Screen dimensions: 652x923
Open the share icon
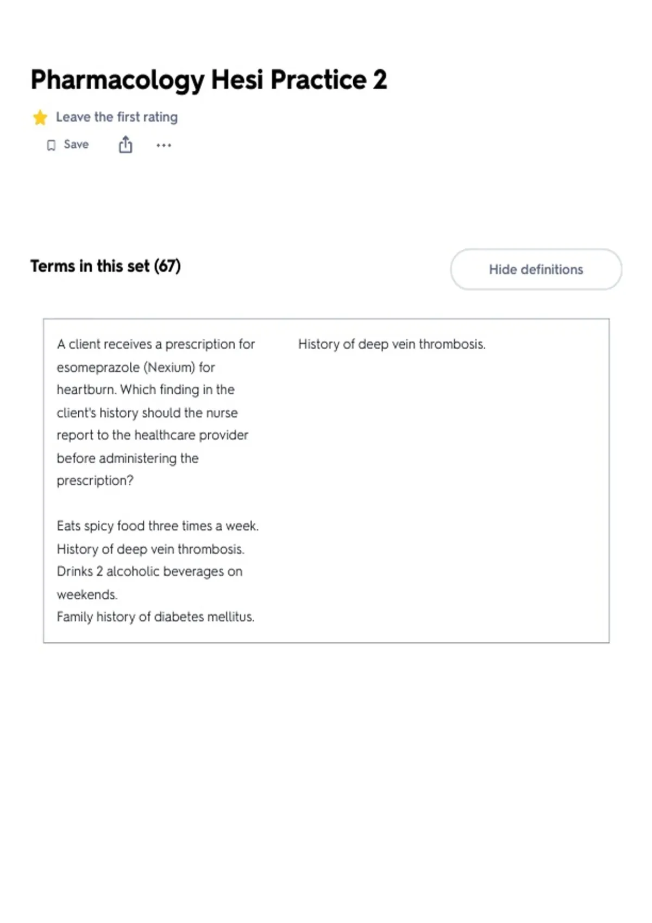(x=126, y=145)
